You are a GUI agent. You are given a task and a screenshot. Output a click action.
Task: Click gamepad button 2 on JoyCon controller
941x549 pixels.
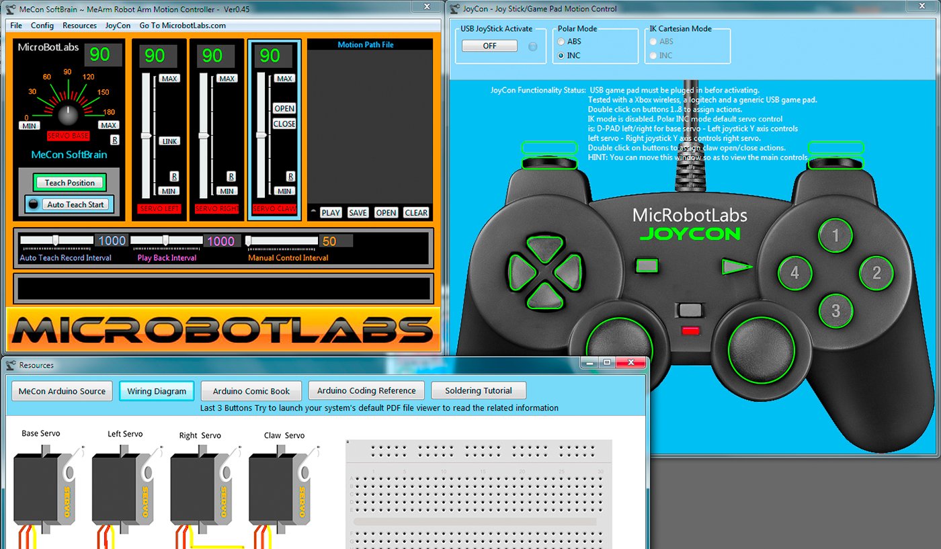tap(876, 273)
